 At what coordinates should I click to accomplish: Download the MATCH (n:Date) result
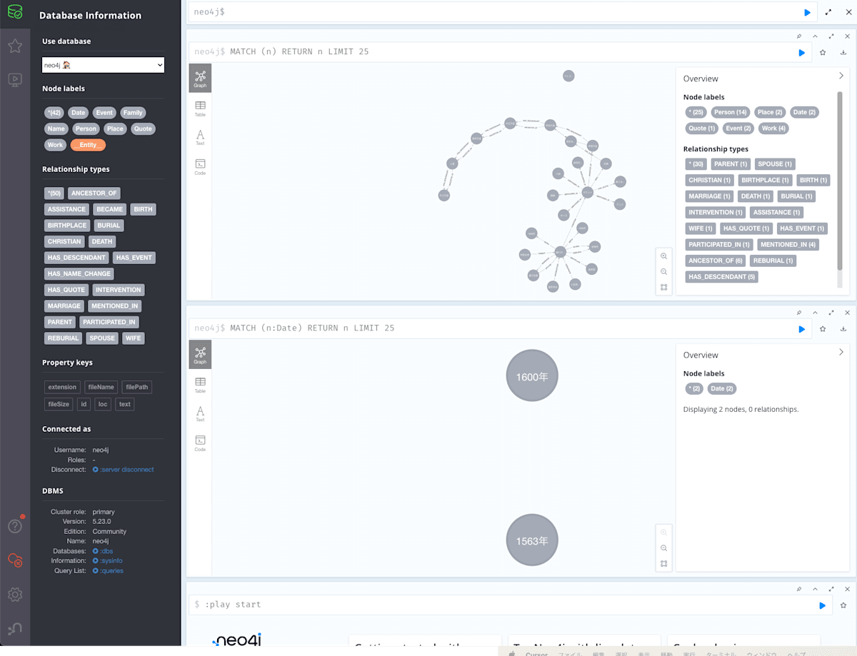click(x=843, y=328)
